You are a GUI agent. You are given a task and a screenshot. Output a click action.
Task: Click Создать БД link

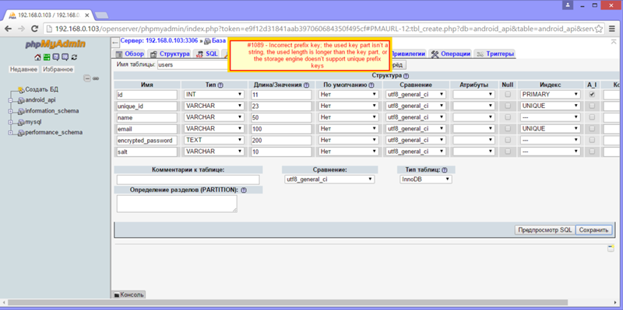[42, 89]
